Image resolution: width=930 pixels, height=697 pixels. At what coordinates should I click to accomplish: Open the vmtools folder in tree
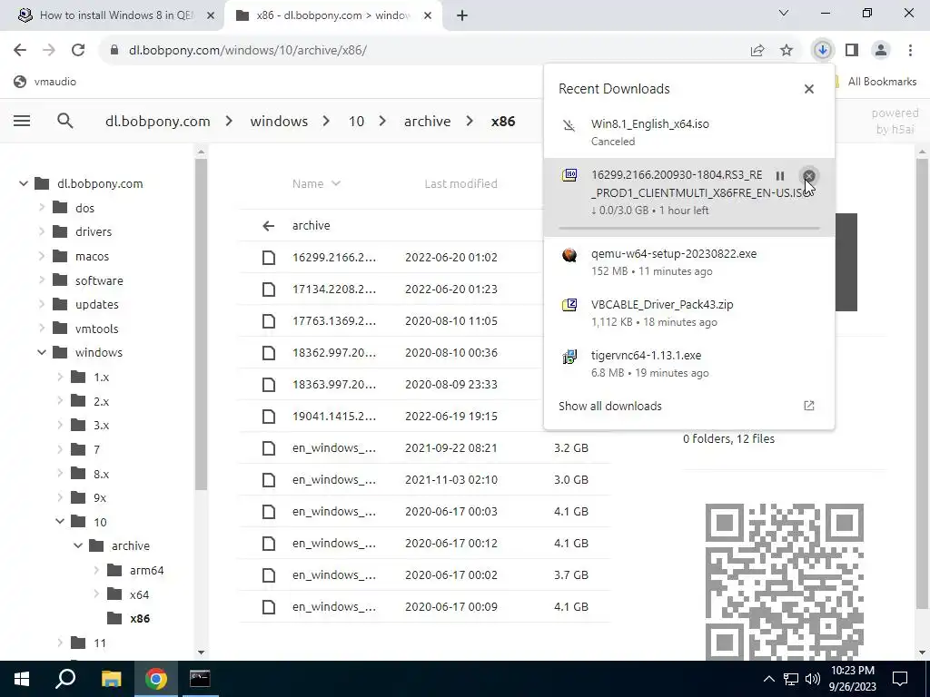pyautogui.click(x=85, y=329)
